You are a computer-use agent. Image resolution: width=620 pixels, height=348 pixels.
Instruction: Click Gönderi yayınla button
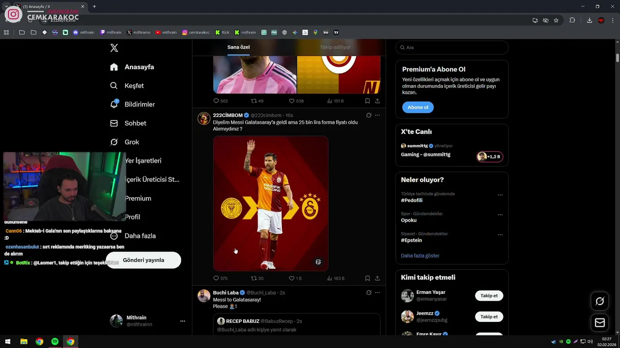pos(143,260)
